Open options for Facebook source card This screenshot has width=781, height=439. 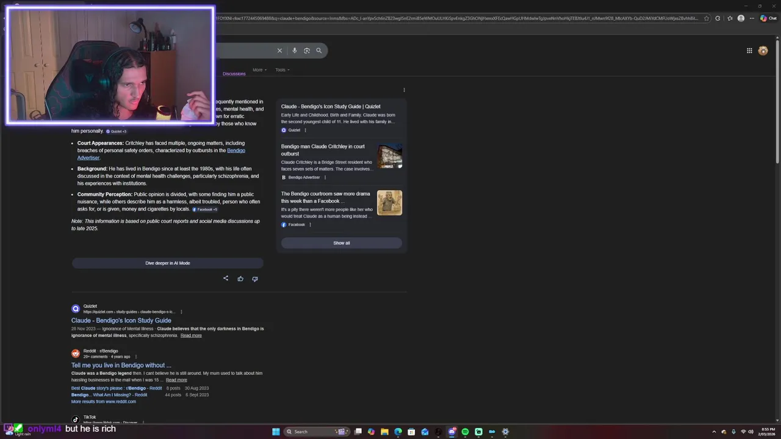pyautogui.click(x=310, y=224)
